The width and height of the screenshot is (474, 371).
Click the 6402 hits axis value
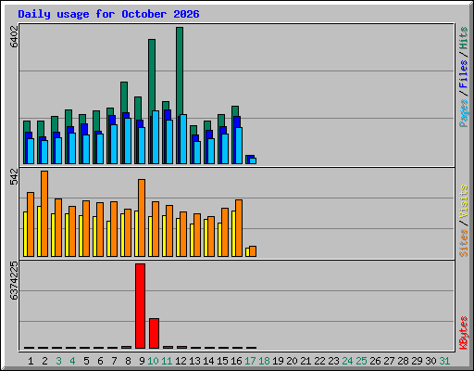(x=14, y=36)
